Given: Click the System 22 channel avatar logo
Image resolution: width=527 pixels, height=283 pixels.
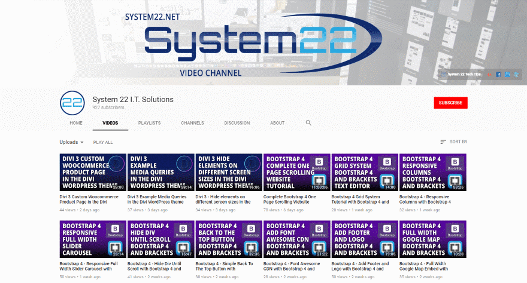Looking at the screenshot, I should 72,103.
